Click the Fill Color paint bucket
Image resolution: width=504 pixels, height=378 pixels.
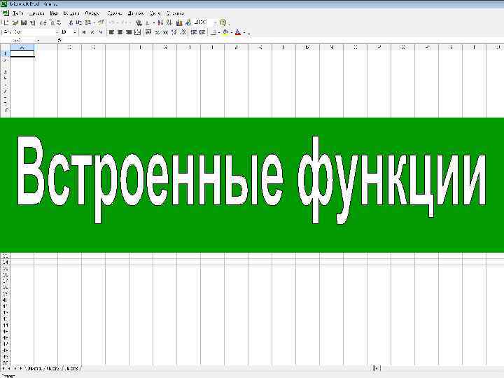(x=225, y=32)
